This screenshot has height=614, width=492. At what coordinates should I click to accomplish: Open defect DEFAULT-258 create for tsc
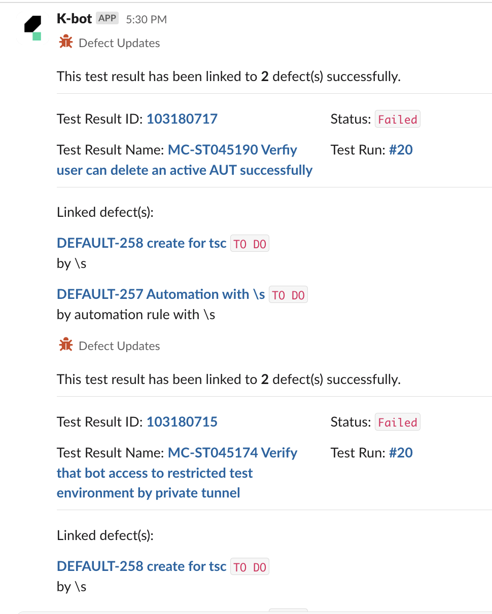point(141,243)
